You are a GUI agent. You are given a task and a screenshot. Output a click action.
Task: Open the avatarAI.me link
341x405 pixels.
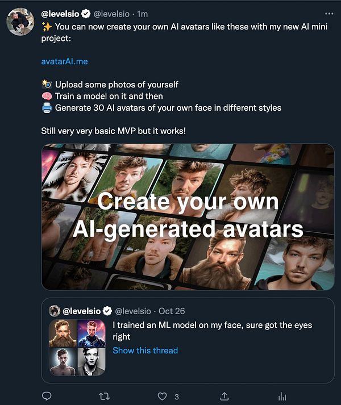pos(64,61)
